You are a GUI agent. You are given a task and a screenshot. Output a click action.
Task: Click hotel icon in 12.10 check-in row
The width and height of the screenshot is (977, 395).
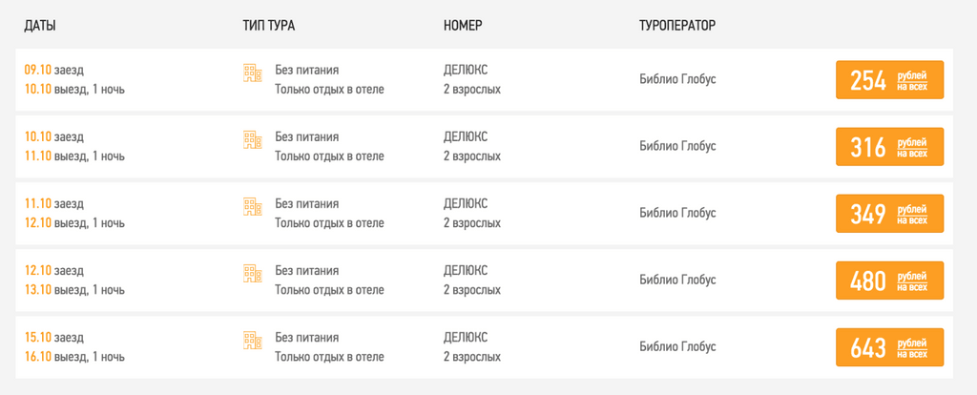252,274
